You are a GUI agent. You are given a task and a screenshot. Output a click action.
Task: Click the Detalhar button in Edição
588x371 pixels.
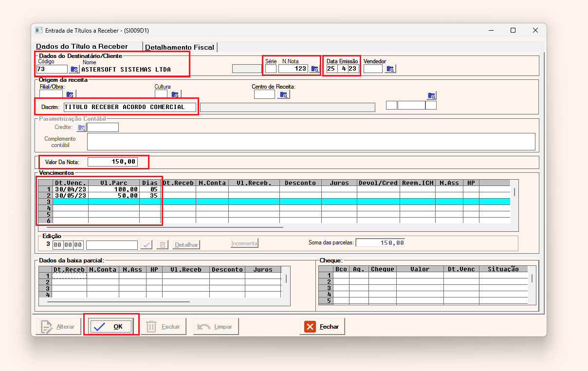pos(186,245)
